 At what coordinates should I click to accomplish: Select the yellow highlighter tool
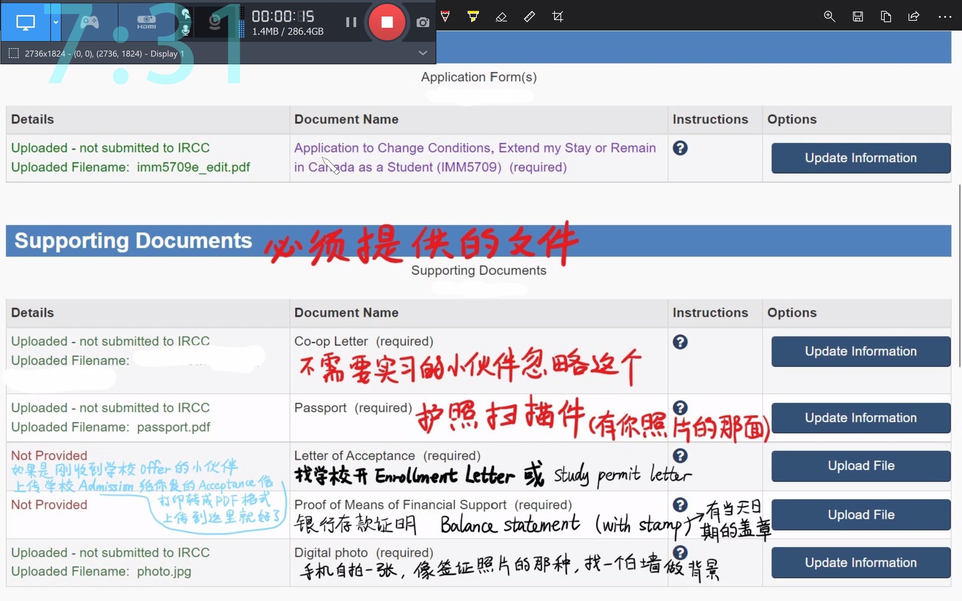click(x=473, y=16)
